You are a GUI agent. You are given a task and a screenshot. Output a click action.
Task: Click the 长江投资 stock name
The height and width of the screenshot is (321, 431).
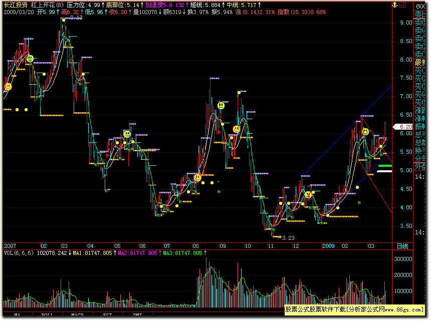pyautogui.click(x=16, y=5)
